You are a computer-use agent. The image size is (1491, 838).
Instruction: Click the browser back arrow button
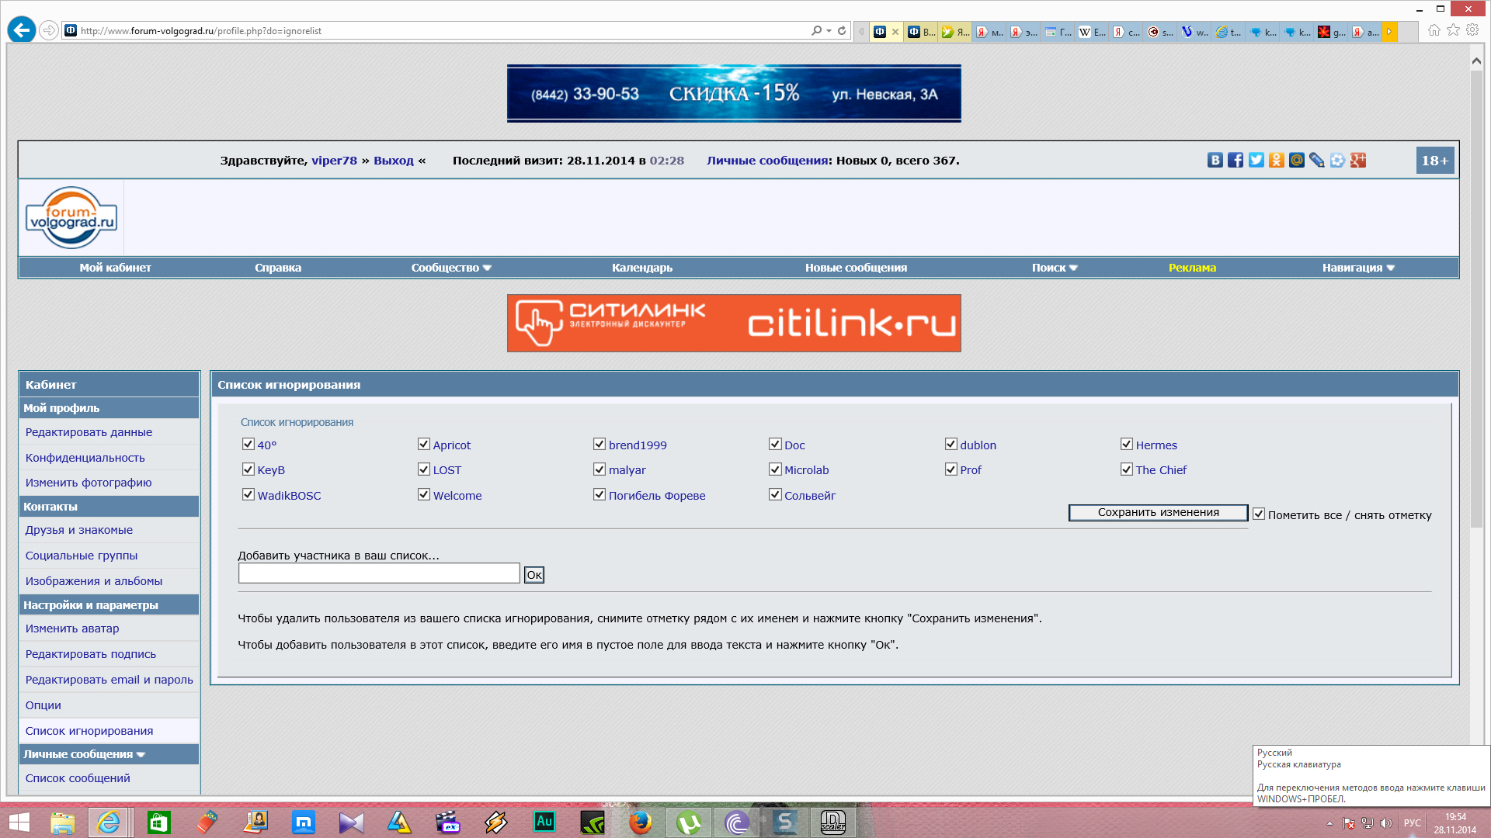[x=22, y=30]
